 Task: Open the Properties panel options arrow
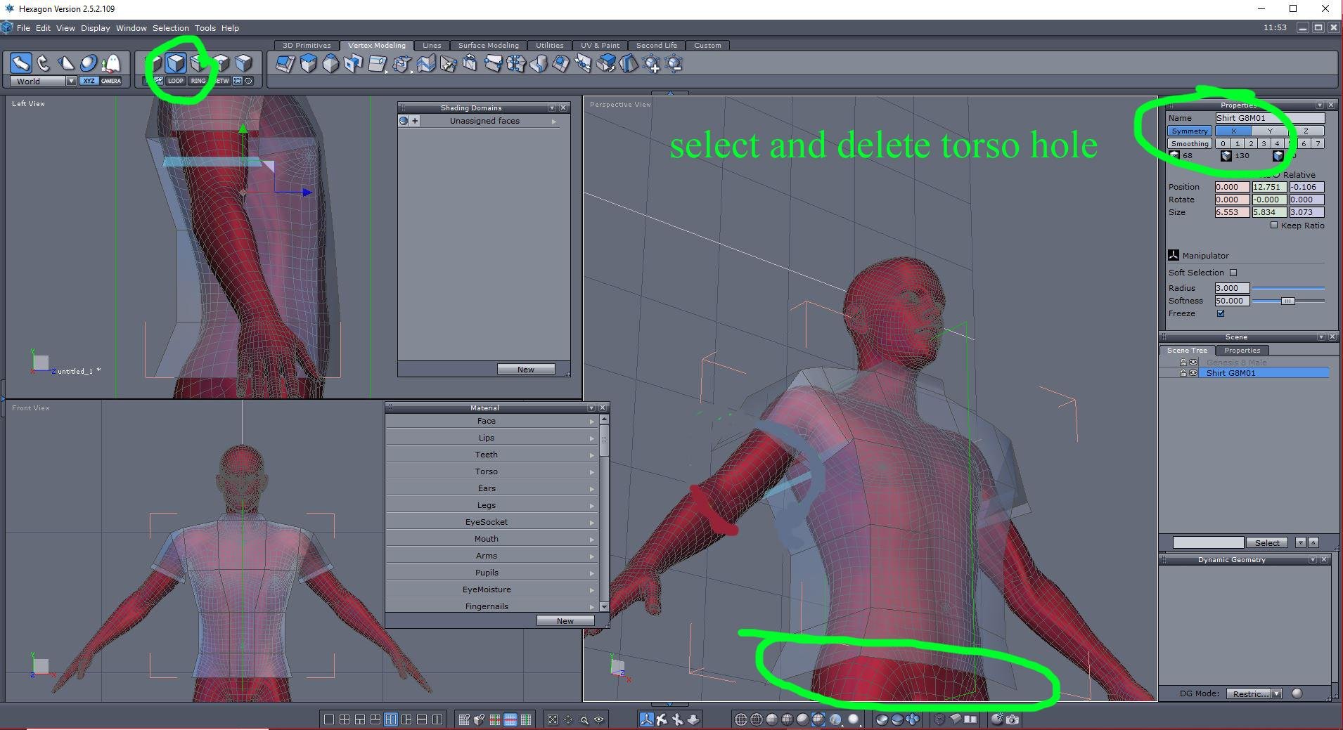(x=1320, y=105)
